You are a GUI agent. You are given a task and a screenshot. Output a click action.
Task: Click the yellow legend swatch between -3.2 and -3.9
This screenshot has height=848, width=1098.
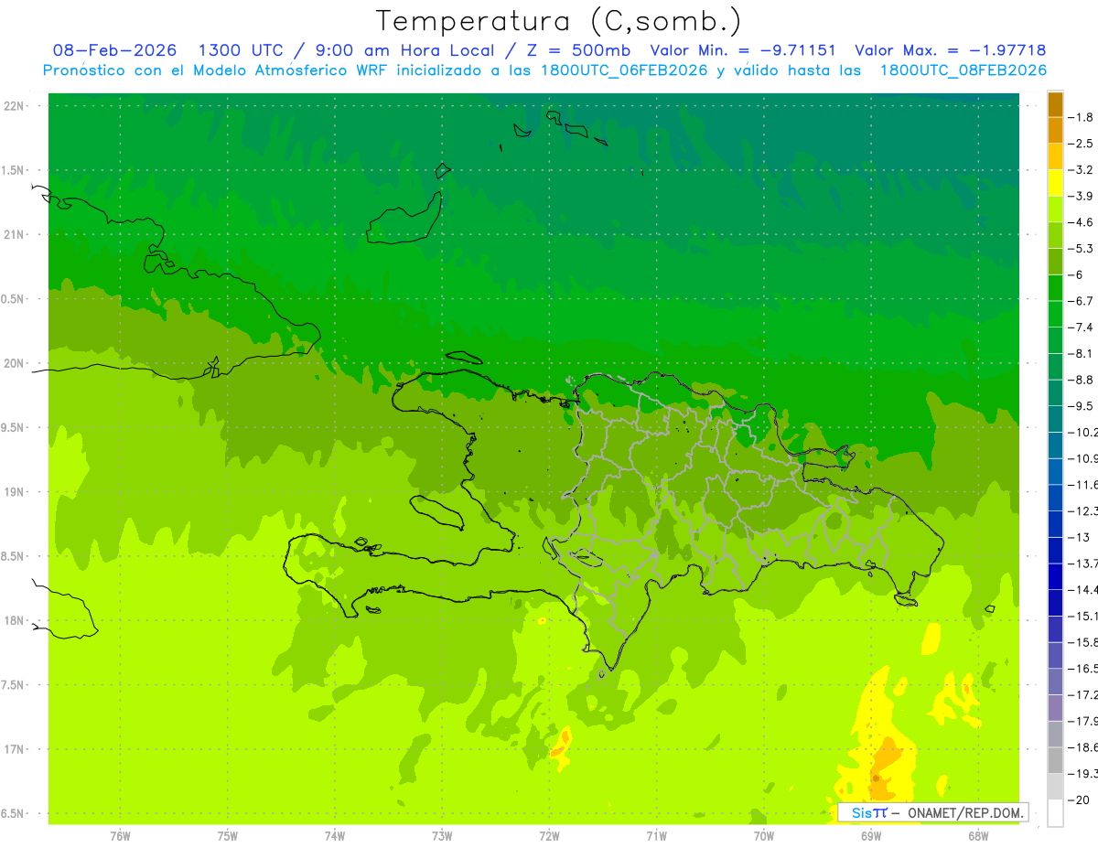[1055, 183]
